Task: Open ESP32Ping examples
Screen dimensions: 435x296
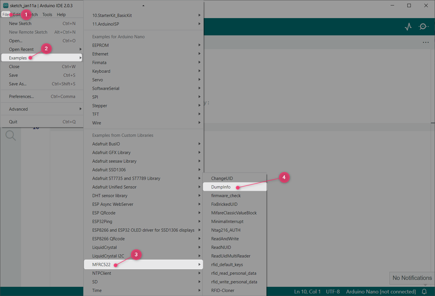Action: (143, 222)
